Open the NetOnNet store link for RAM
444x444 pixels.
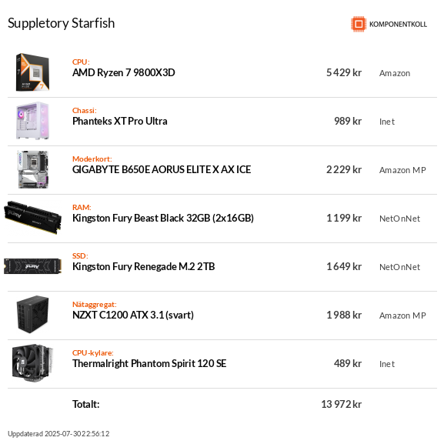point(400,219)
